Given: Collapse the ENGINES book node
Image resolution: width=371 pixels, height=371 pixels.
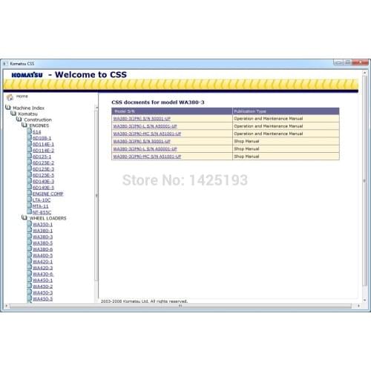Looking at the screenshot, I should 24,125.
